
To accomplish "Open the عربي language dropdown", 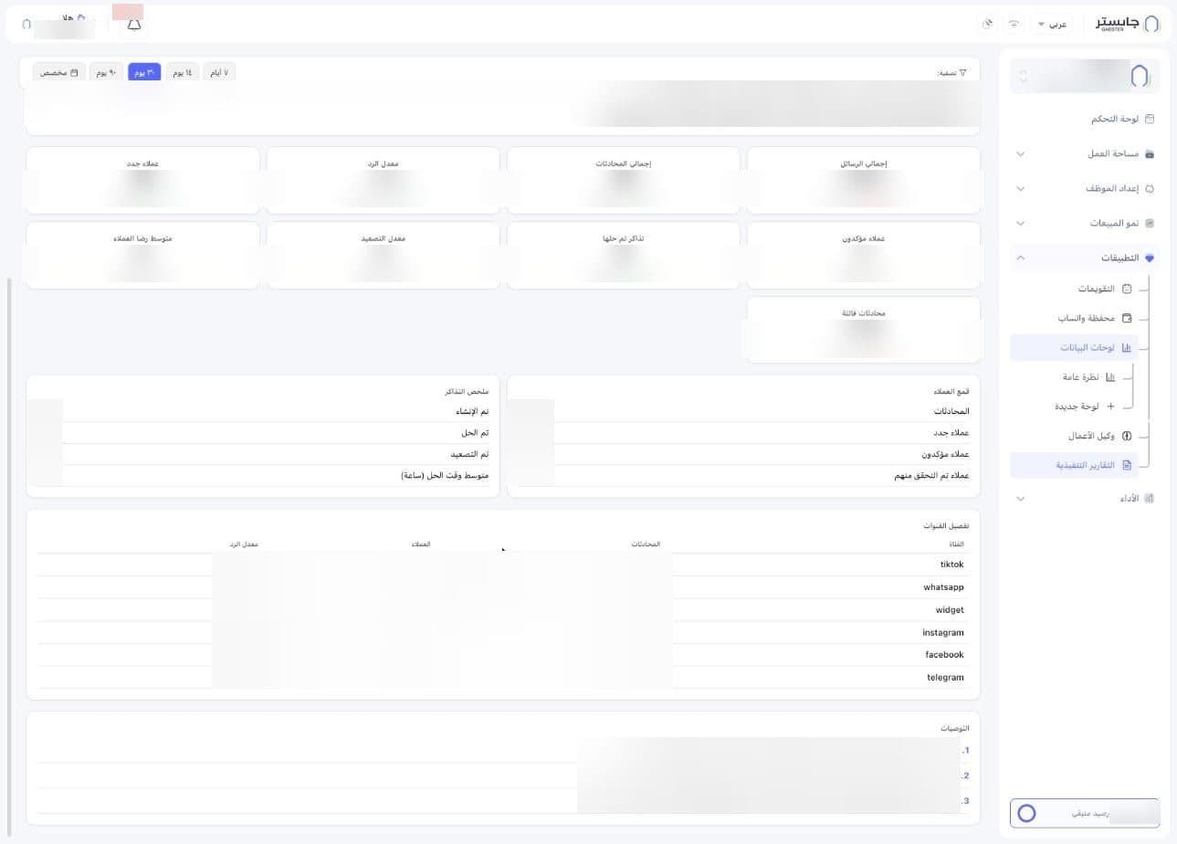I will tap(1052, 24).
